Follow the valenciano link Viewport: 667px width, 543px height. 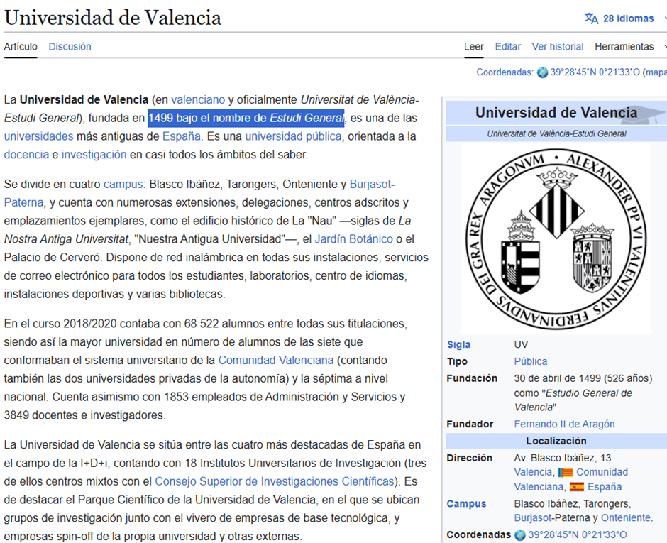[x=198, y=99]
